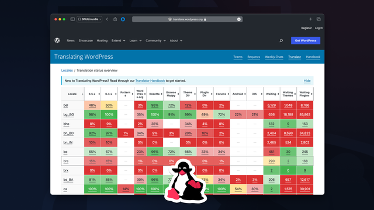Image resolution: width=374 pixels, height=210 pixels.
Task: Expand the Extend menu
Action: pyautogui.click(x=118, y=41)
